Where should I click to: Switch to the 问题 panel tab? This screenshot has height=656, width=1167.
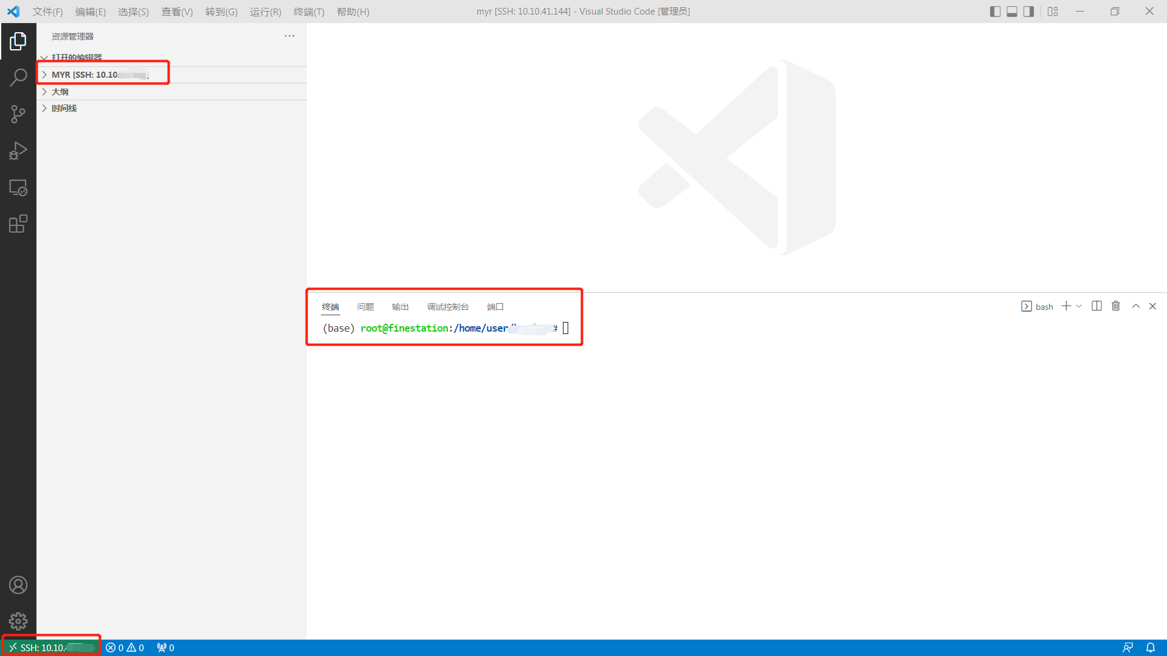[365, 307]
